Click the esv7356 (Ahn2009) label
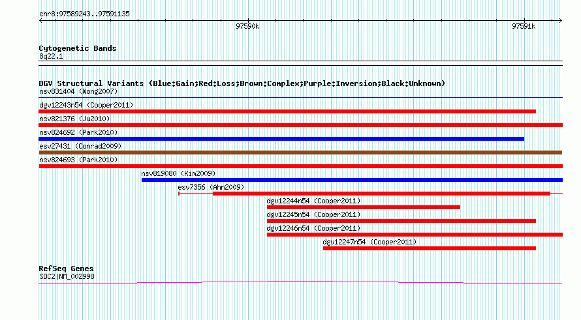The image size is (581, 320). pos(211,187)
